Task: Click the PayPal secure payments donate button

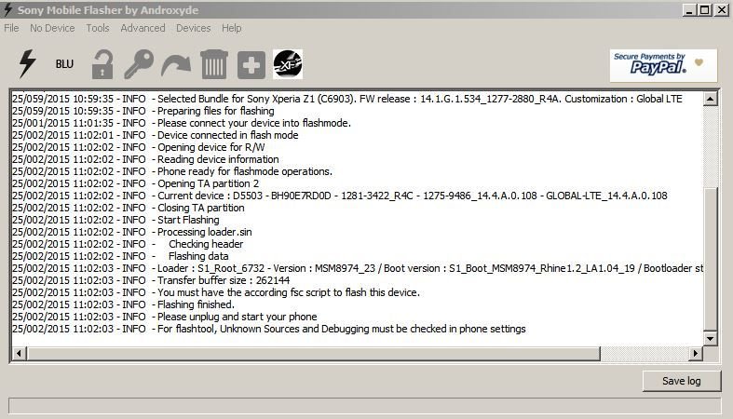Action: 663,65
